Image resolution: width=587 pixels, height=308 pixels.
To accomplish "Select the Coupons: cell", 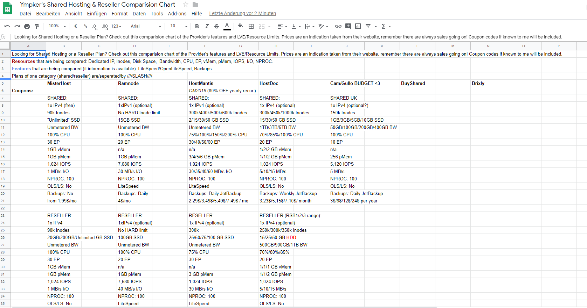I will 28,91.
